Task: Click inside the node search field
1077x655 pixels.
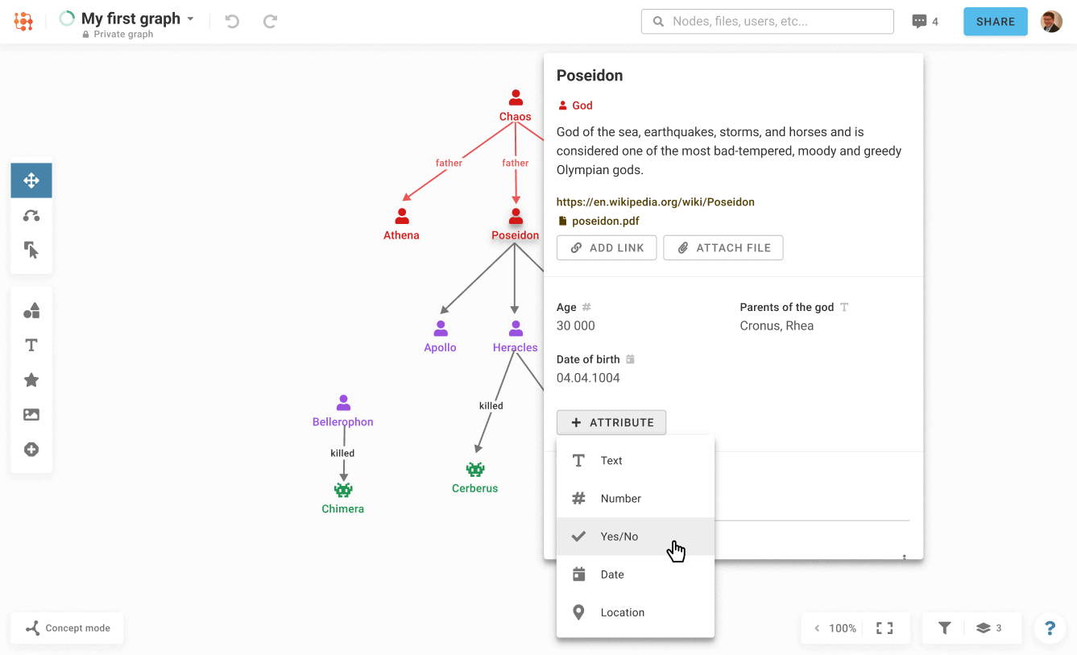Action: [x=767, y=21]
